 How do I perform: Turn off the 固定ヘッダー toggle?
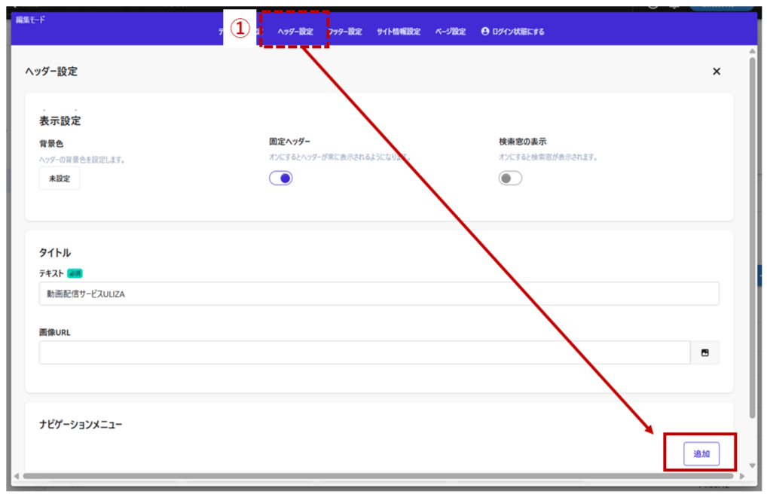point(281,178)
